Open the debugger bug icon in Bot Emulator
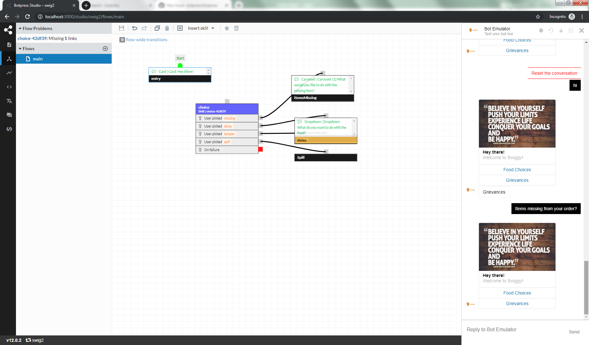The image size is (589, 345). [x=541, y=30]
